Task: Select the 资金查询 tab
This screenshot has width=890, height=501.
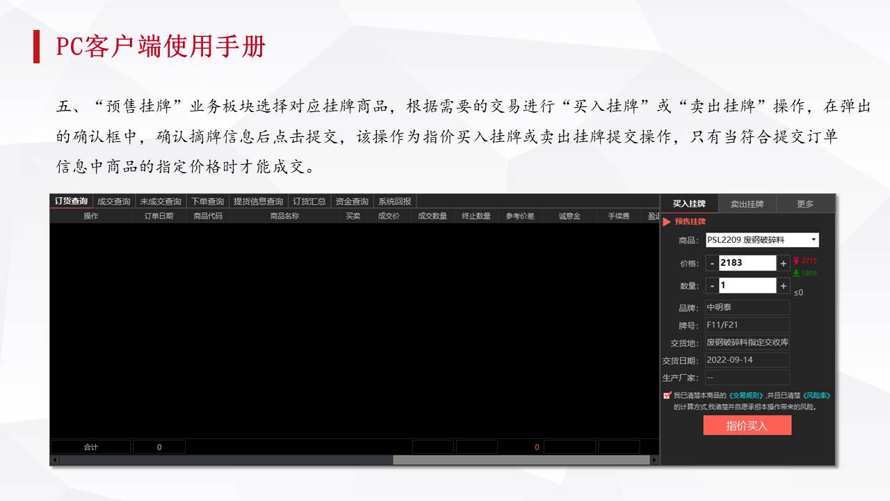Action: pos(352,202)
